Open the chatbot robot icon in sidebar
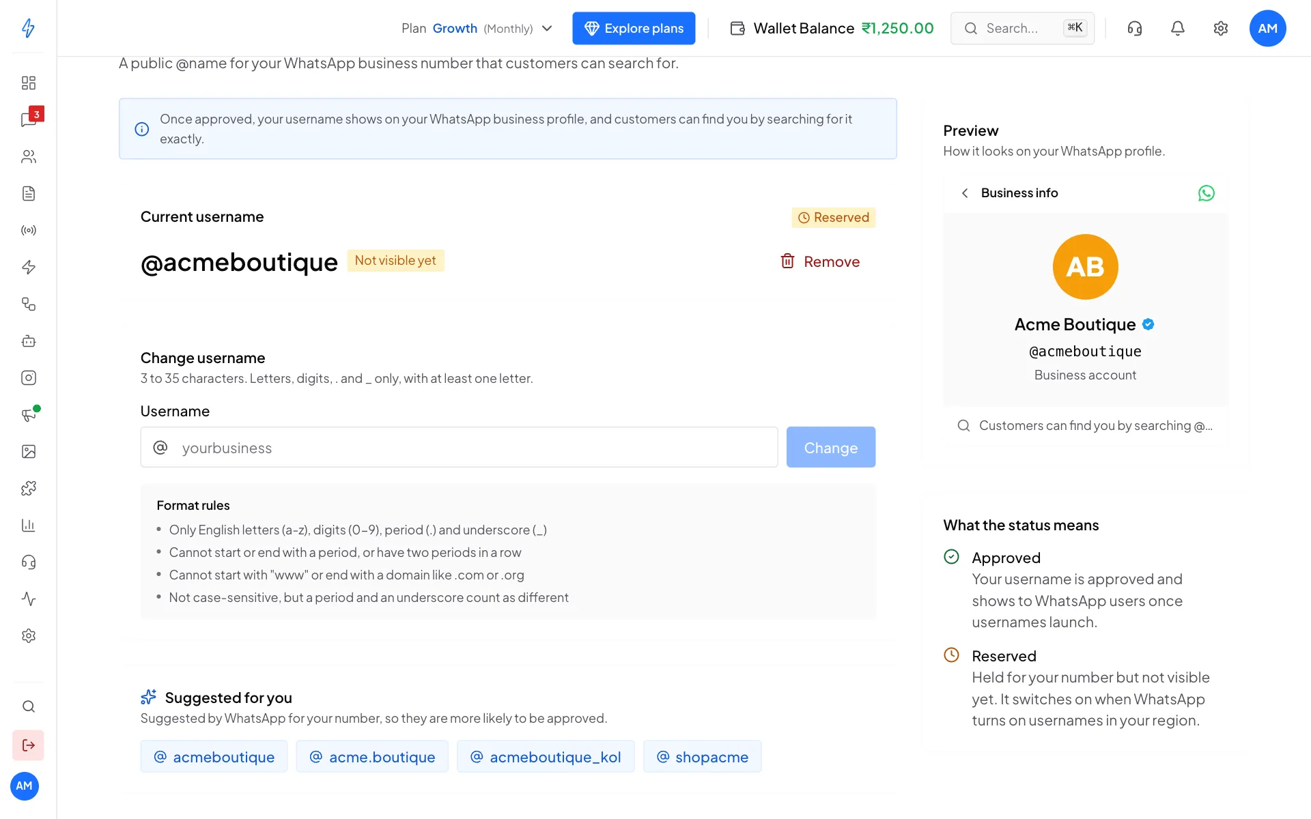This screenshot has height=819, width=1311. pos(28,341)
